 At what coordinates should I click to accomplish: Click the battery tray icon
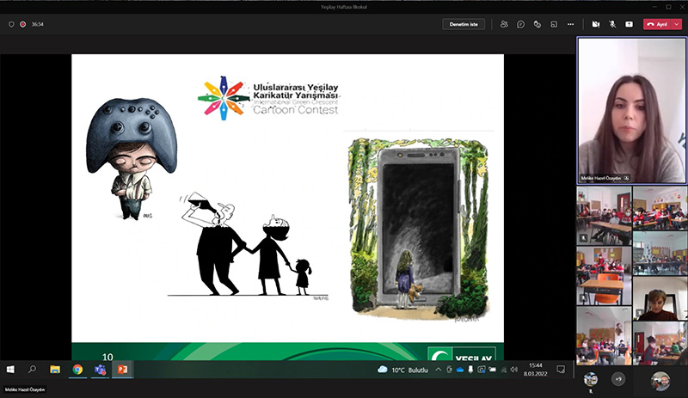click(x=492, y=370)
